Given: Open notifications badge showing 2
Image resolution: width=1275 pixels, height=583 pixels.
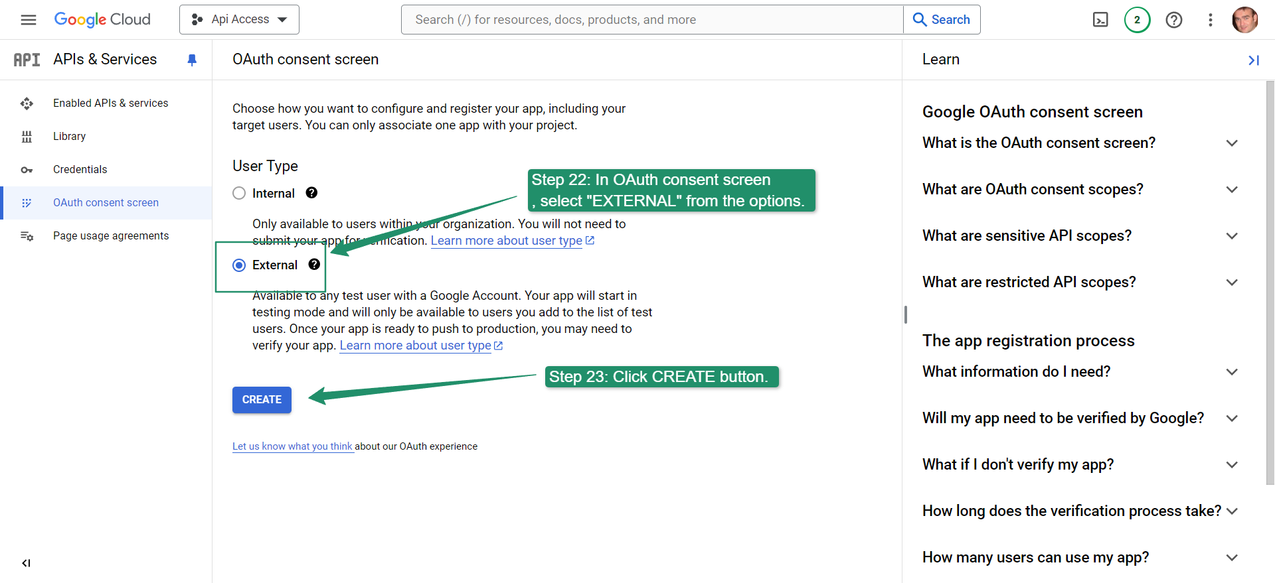Looking at the screenshot, I should point(1138,20).
